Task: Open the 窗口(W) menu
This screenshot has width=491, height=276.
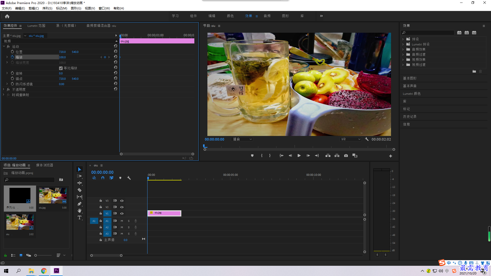Action: click(104, 8)
